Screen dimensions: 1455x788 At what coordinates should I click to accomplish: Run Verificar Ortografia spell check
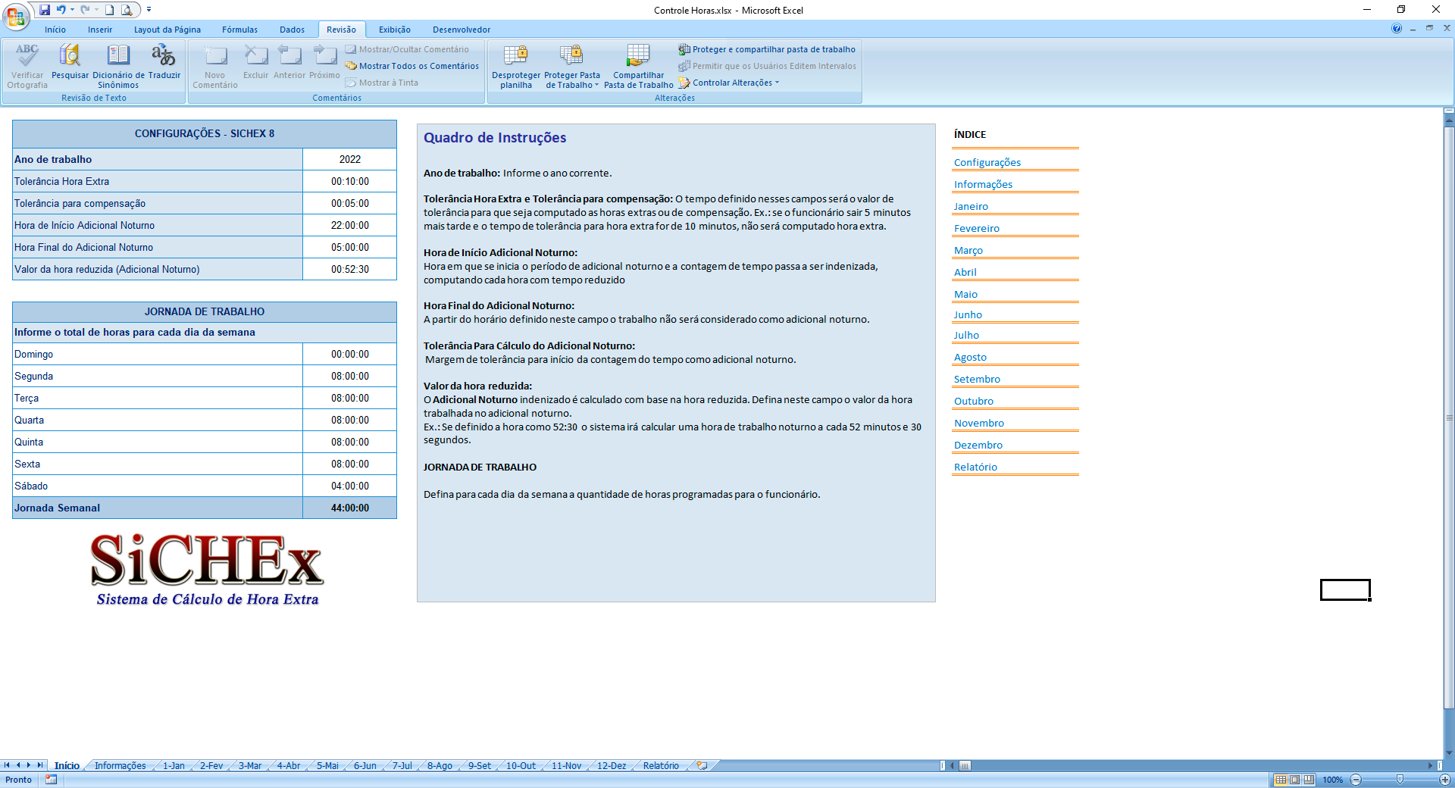coord(27,66)
